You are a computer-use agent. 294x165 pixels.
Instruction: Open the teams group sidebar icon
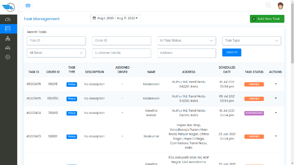point(8,48)
